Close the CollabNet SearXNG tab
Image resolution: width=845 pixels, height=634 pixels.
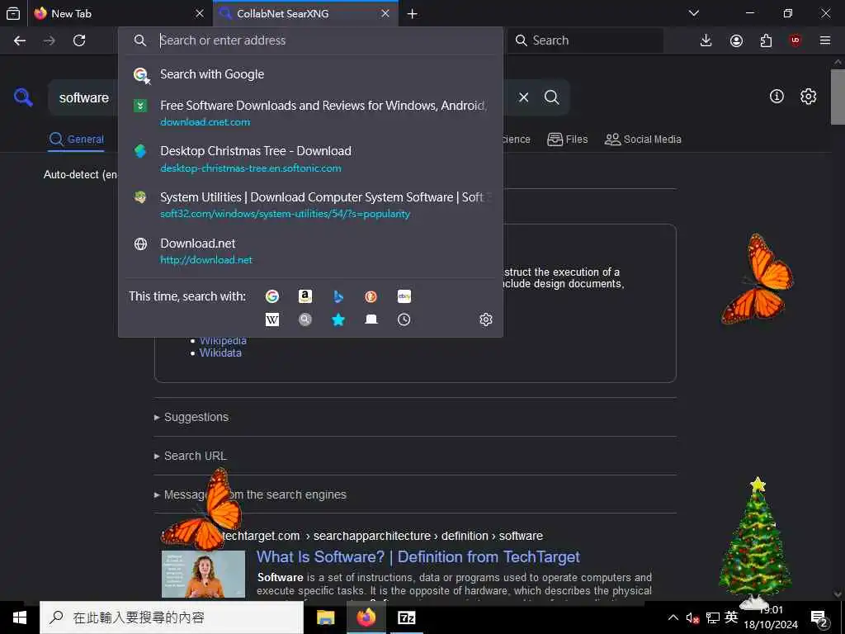(x=385, y=13)
